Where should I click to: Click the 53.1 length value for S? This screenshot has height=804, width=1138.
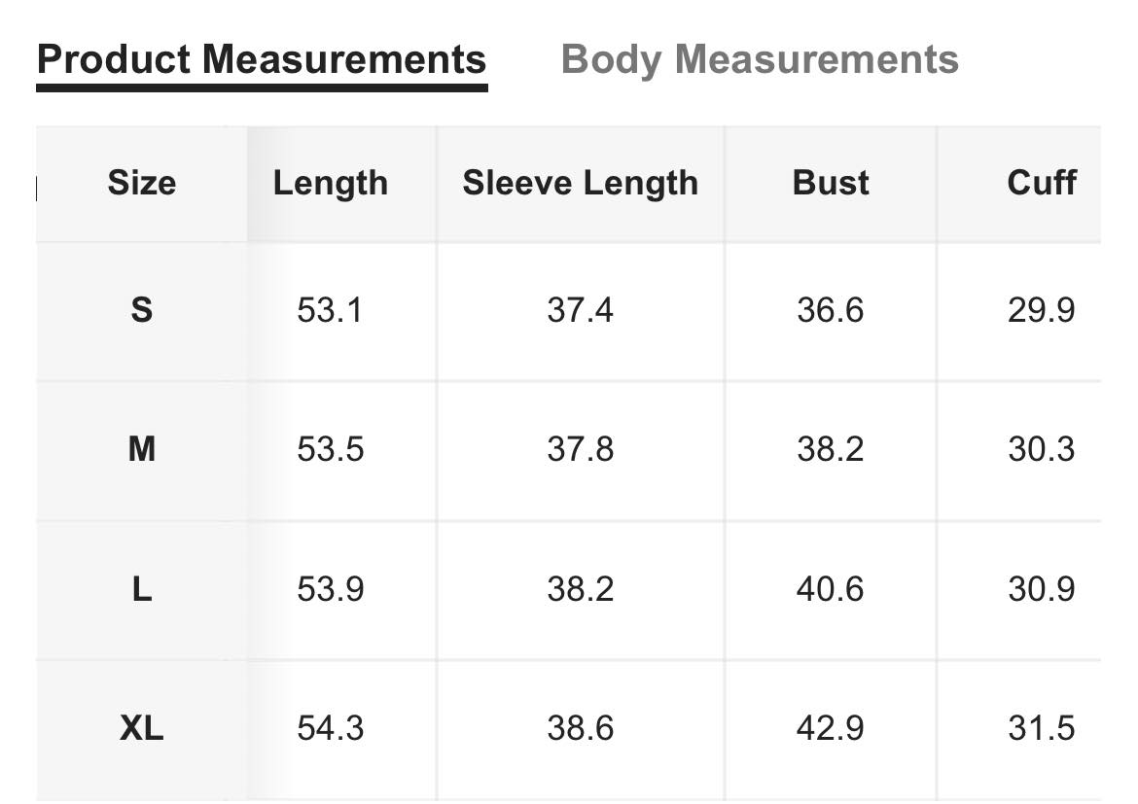click(330, 310)
